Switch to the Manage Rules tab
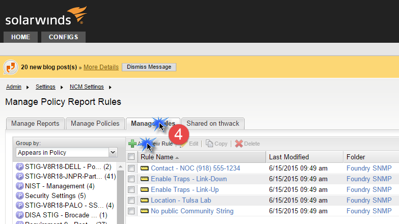The height and width of the screenshot is (224, 399). pyautogui.click(x=153, y=124)
